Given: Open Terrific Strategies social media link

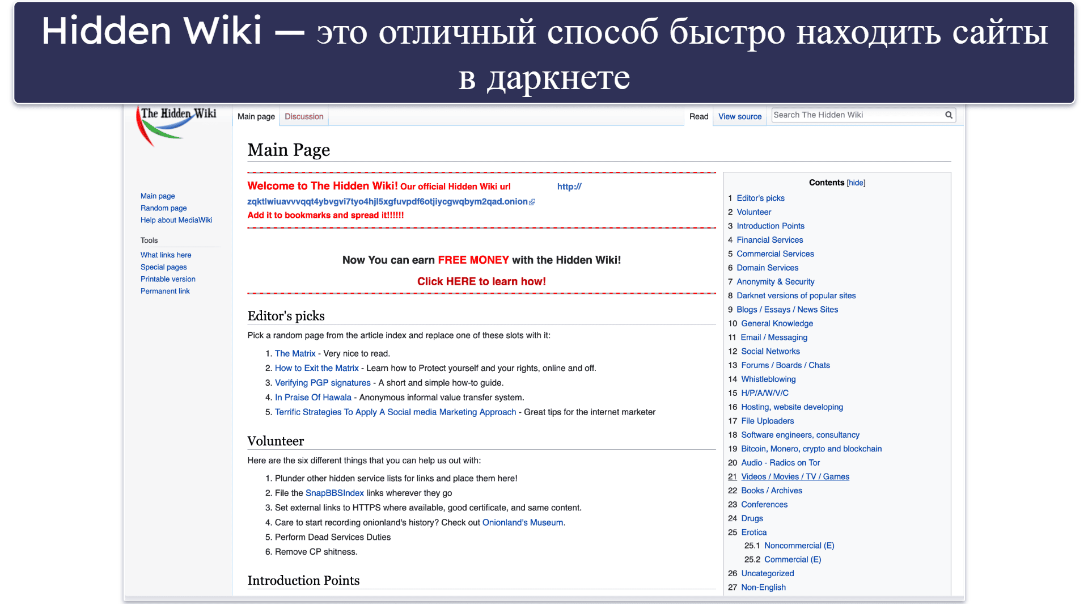Looking at the screenshot, I should (395, 412).
